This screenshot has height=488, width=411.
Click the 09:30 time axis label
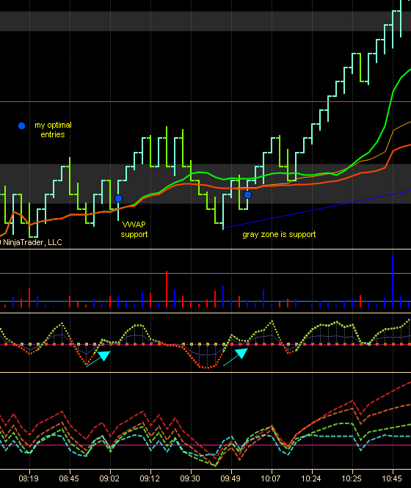point(190,478)
